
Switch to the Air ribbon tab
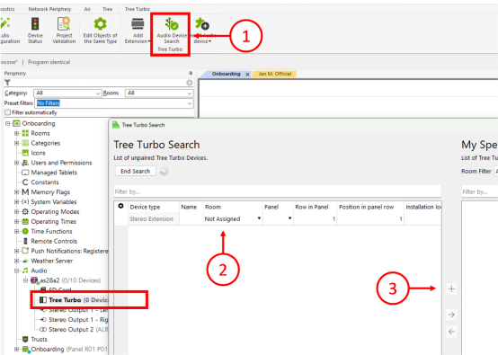(87, 9)
